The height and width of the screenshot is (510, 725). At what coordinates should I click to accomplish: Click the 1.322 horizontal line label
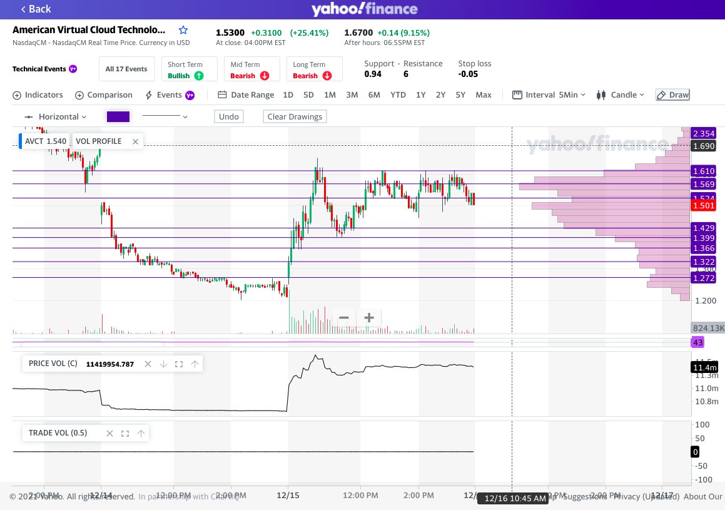tap(703, 262)
